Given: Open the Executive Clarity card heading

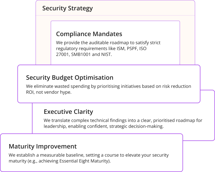Looking at the screenshot, I should click(x=68, y=112).
